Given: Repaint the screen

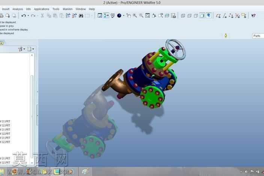Looking at the screenshot, I should (100, 16).
